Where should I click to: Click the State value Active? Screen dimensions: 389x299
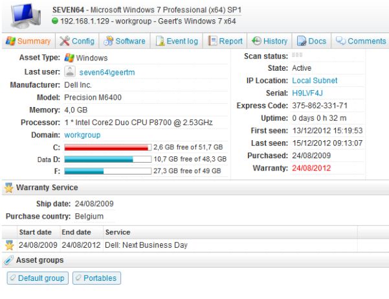tap(302, 68)
